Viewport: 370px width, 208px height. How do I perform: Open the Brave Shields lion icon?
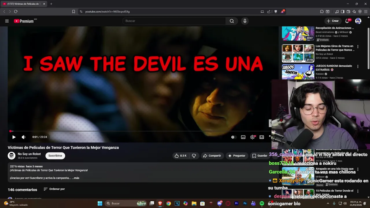[x=275, y=12]
